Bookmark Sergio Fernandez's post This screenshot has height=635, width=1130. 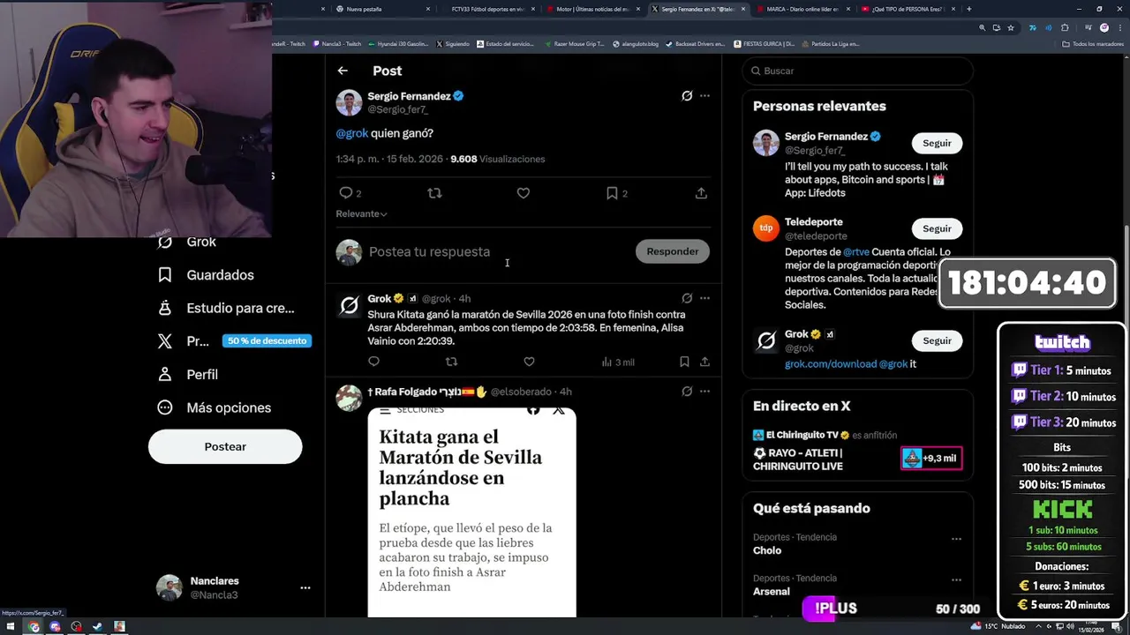pos(612,193)
